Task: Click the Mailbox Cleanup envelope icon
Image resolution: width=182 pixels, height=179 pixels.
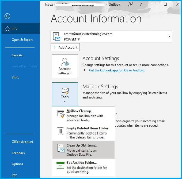Action: (x=60, y=114)
